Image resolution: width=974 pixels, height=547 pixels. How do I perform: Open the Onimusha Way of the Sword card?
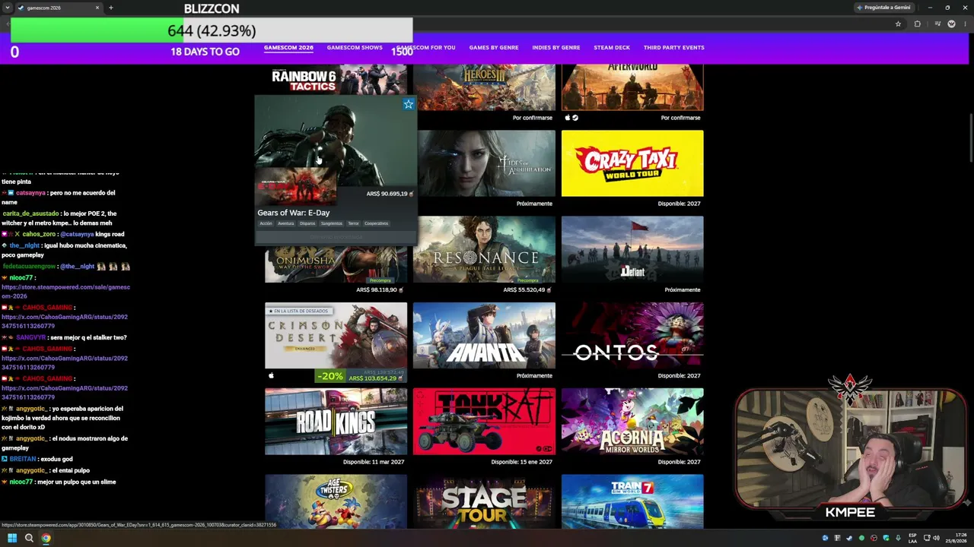pos(336,264)
